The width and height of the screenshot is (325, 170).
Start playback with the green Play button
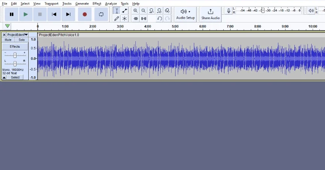pyautogui.click(x=26, y=14)
